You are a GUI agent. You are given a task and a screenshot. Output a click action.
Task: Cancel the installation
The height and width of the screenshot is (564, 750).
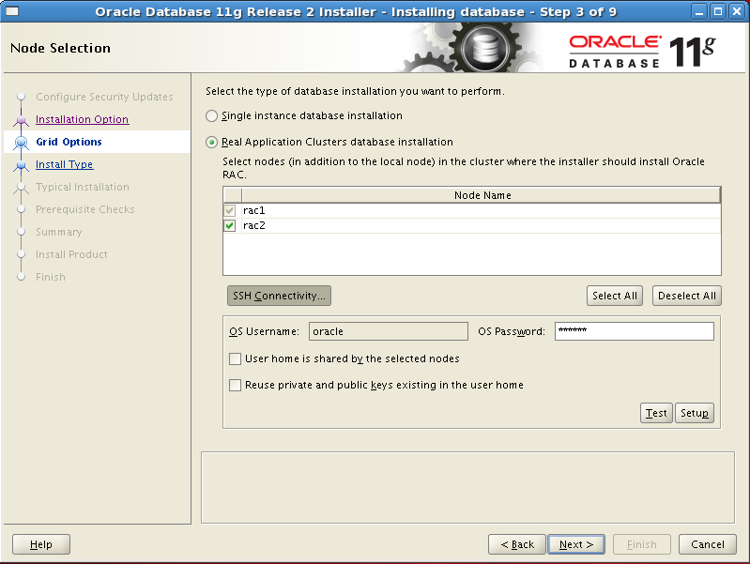(708, 544)
